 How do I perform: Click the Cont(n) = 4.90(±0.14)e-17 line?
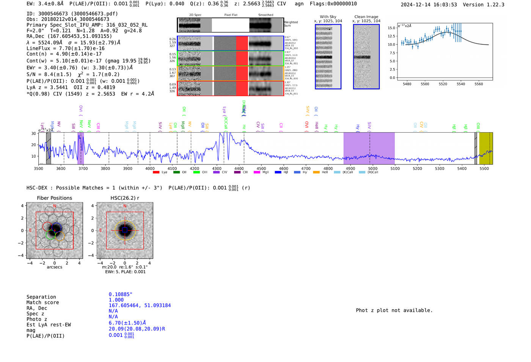(x=64, y=54)
